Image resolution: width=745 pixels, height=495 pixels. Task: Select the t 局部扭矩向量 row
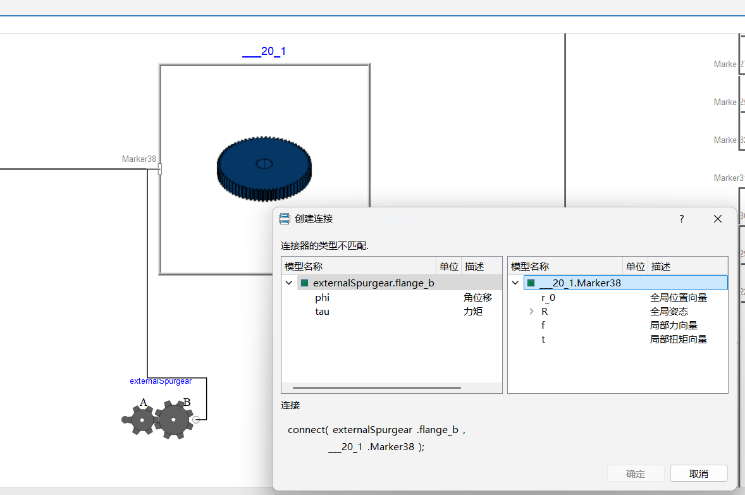[618, 339]
